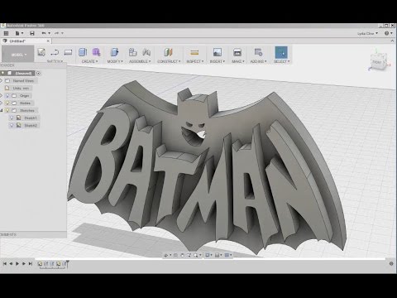This screenshot has width=397, height=298.
Task: Redo the last action
Action: coord(56,33)
